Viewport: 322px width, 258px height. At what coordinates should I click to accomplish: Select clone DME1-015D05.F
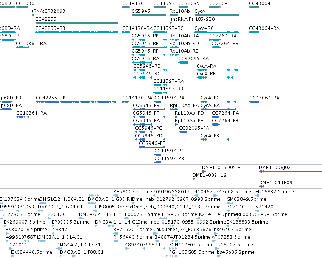[x=221, y=168]
